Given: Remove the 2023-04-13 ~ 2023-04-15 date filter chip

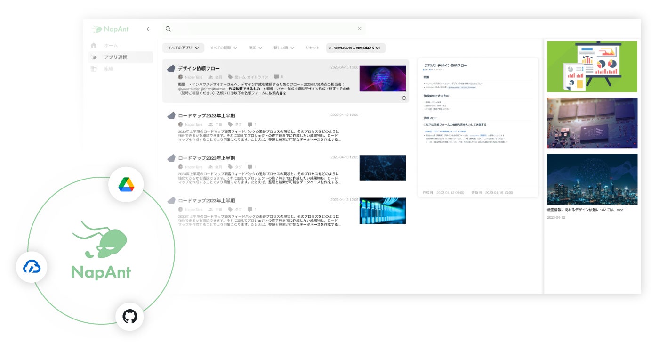Looking at the screenshot, I should click(330, 48).
